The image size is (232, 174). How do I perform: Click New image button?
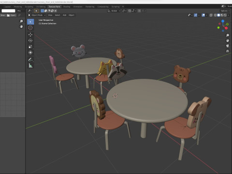pyautogui.click(x=3, y=15)
